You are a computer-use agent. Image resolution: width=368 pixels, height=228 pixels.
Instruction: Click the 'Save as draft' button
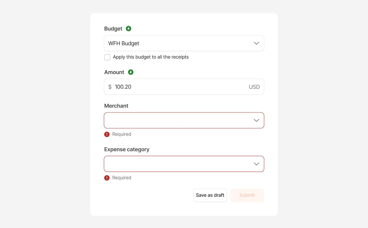[x=210, y=195]
